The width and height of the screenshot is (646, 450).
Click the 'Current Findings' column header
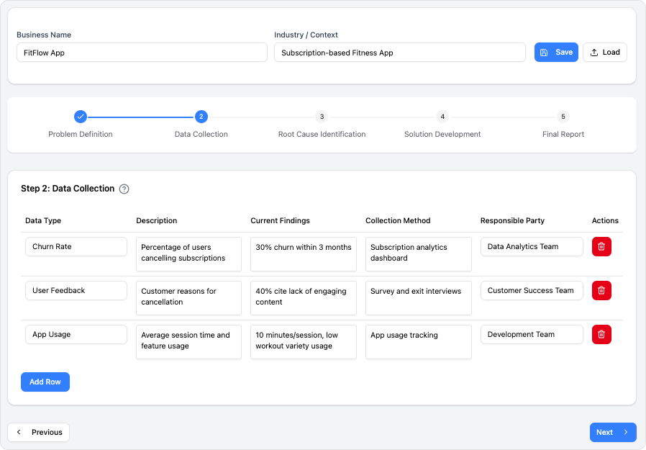[x=280, y=220]
